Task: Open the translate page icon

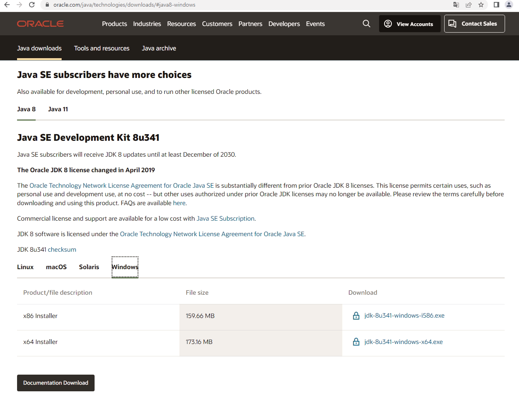Action: pos(456,5)
